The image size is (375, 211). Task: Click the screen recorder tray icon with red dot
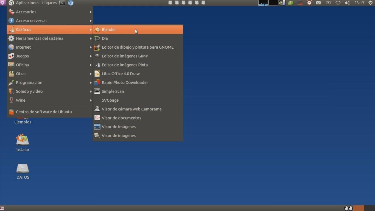coord(300,3)
